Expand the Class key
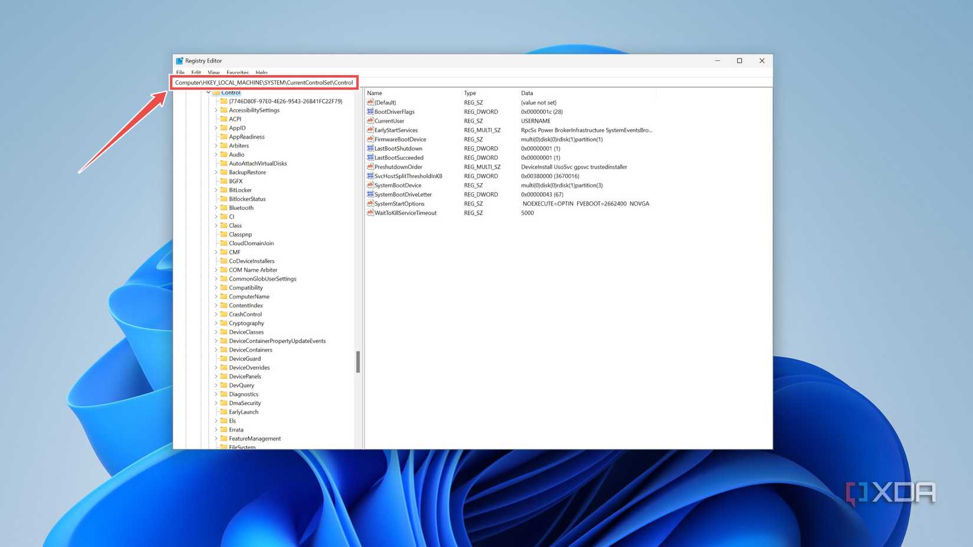The height and width of the screenshot is (547, 973). pos(216,225)
